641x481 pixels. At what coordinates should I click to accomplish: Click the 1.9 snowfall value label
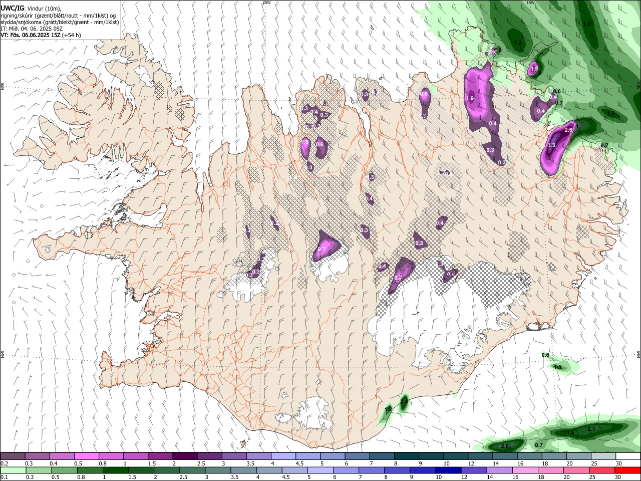[470, 99]
